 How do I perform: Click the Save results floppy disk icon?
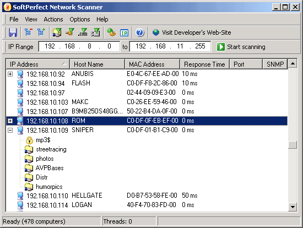[13, 32]
